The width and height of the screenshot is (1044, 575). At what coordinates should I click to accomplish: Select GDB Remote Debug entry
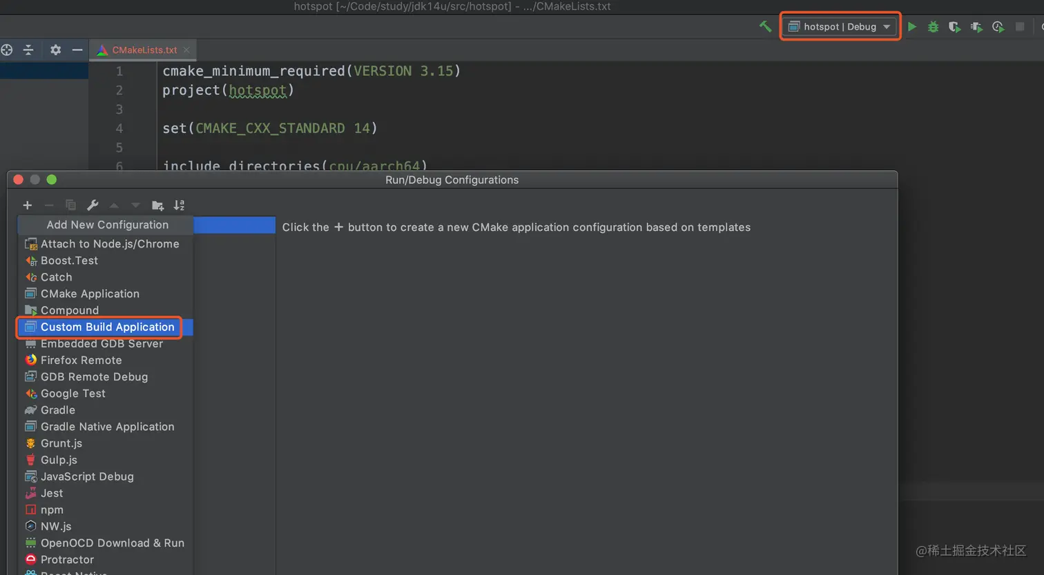[105, 376]
